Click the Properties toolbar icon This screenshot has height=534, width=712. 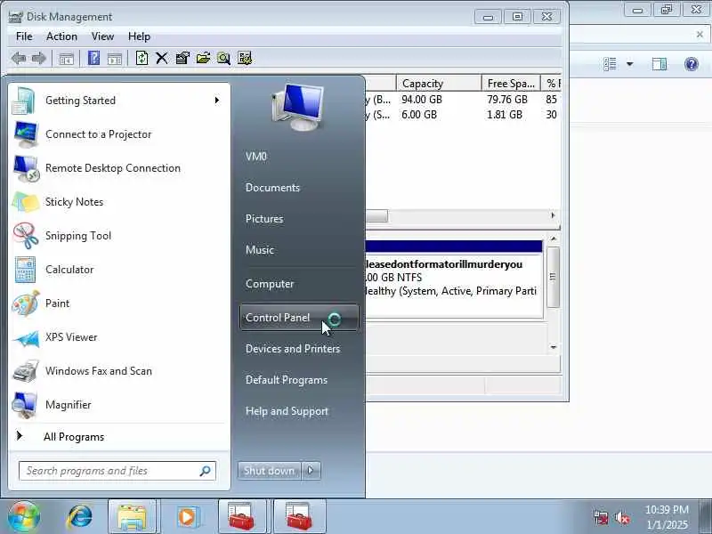(182, 58)
